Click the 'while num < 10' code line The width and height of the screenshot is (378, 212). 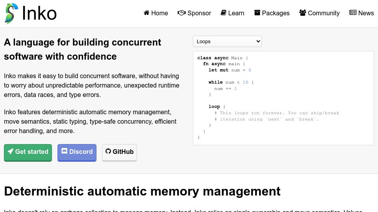pos(231,82)
